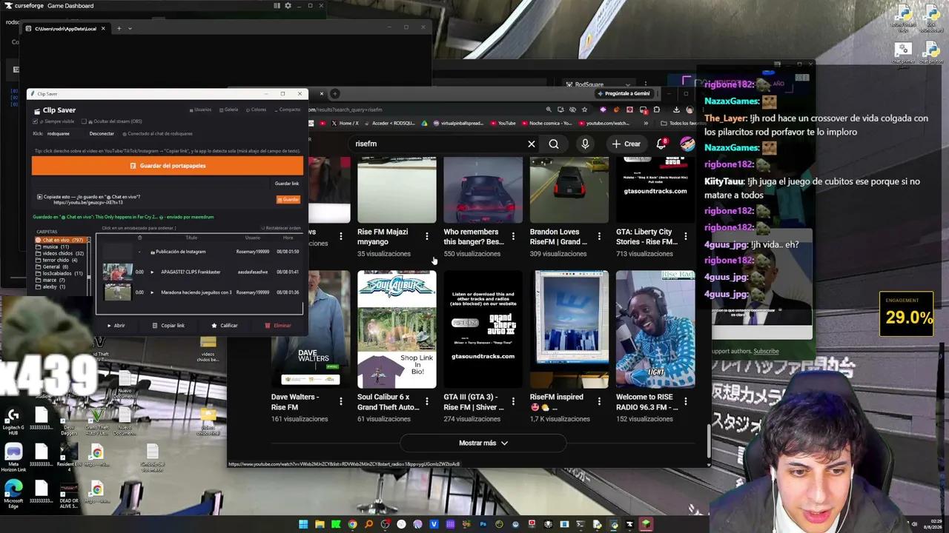The image size is (949, 533).
Task: Click the Kick username field containing rodsquaree
Action: pos(64,134)
